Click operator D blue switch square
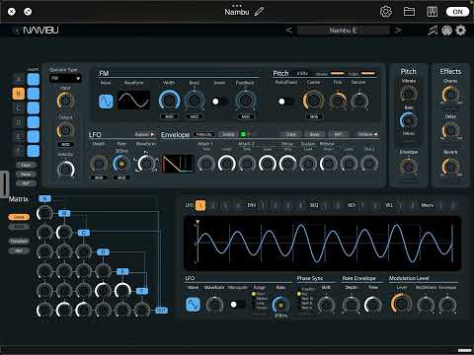This screenshot has width=474, height=355. [x=34, y=122]
